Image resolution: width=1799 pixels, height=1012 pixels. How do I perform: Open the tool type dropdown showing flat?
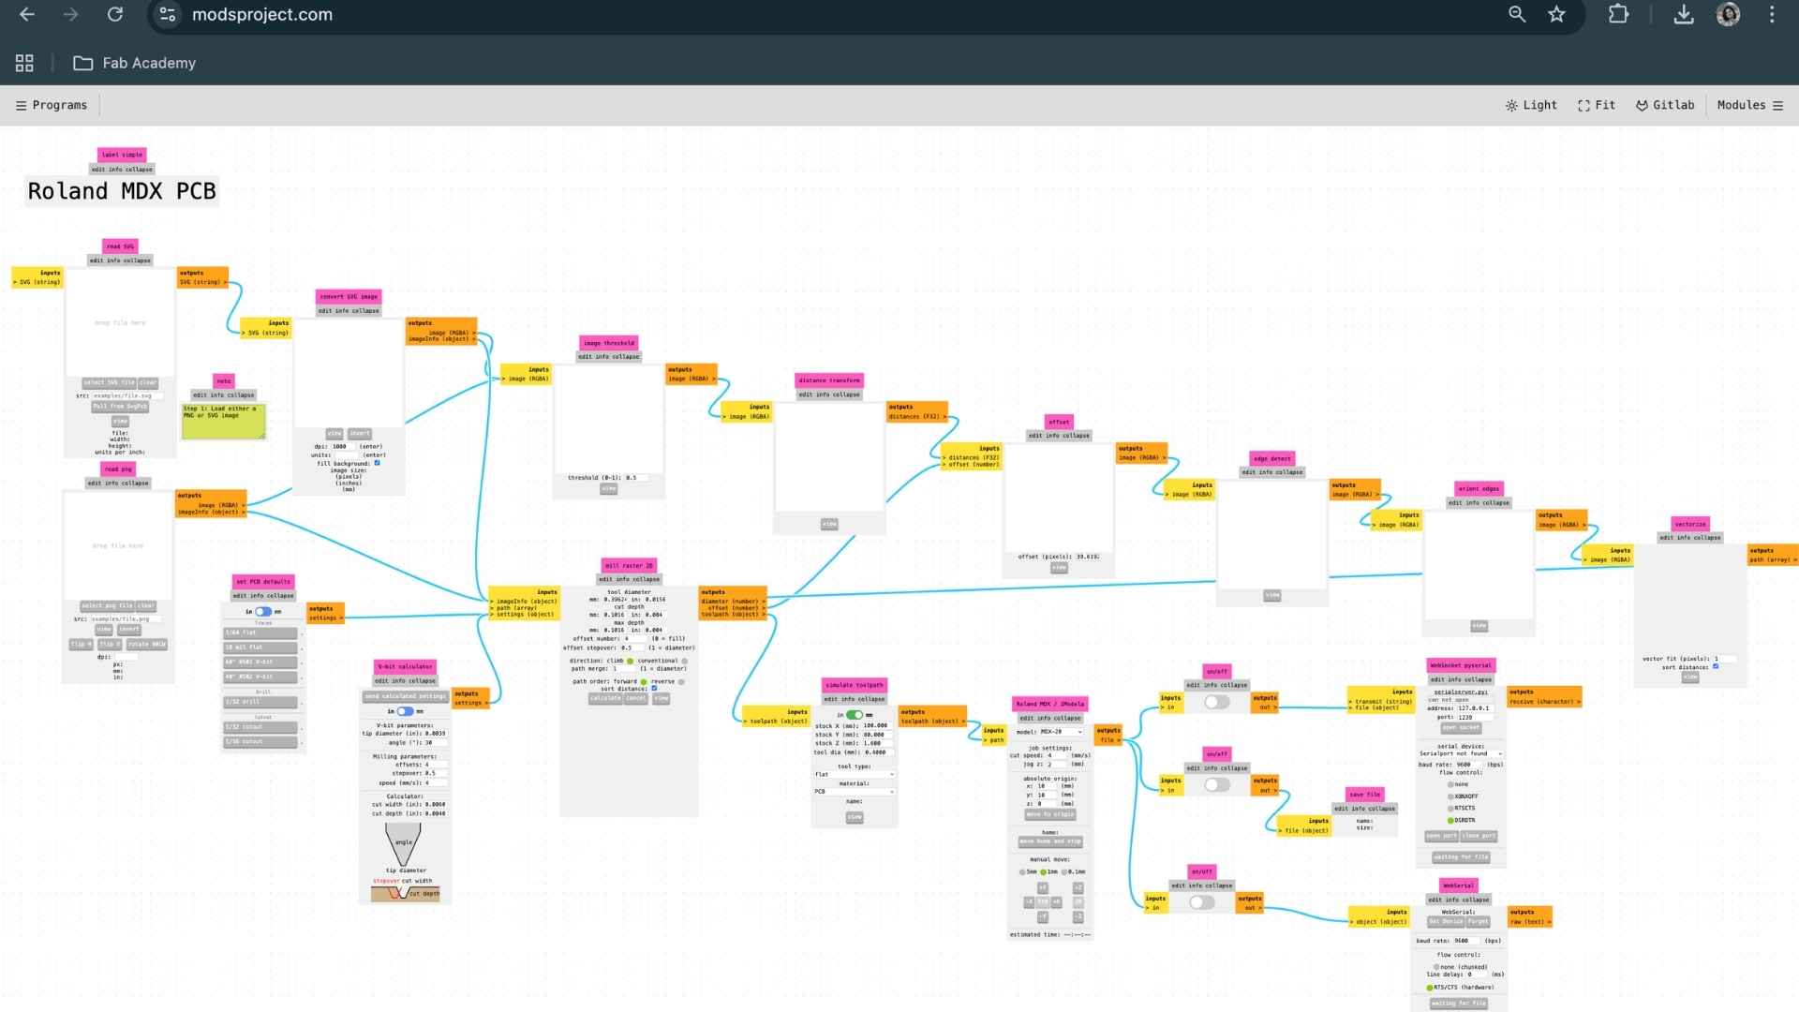click(x=854, y=774)
